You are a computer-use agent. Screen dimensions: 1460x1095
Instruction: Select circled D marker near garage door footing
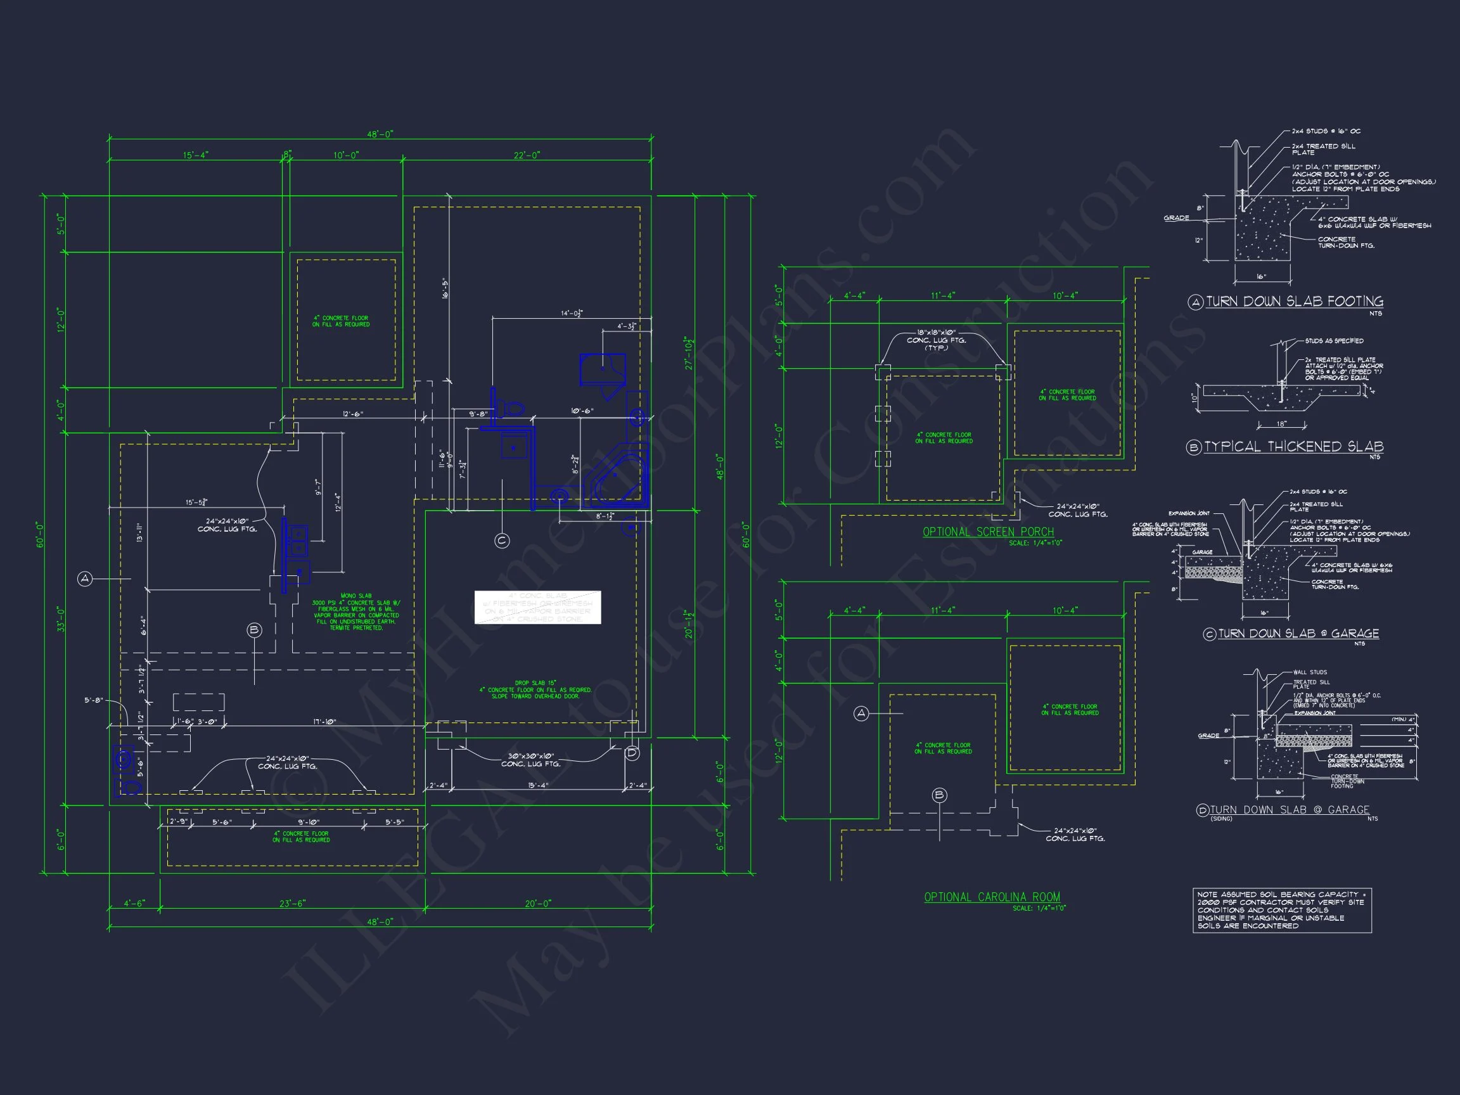coord(632,753)
